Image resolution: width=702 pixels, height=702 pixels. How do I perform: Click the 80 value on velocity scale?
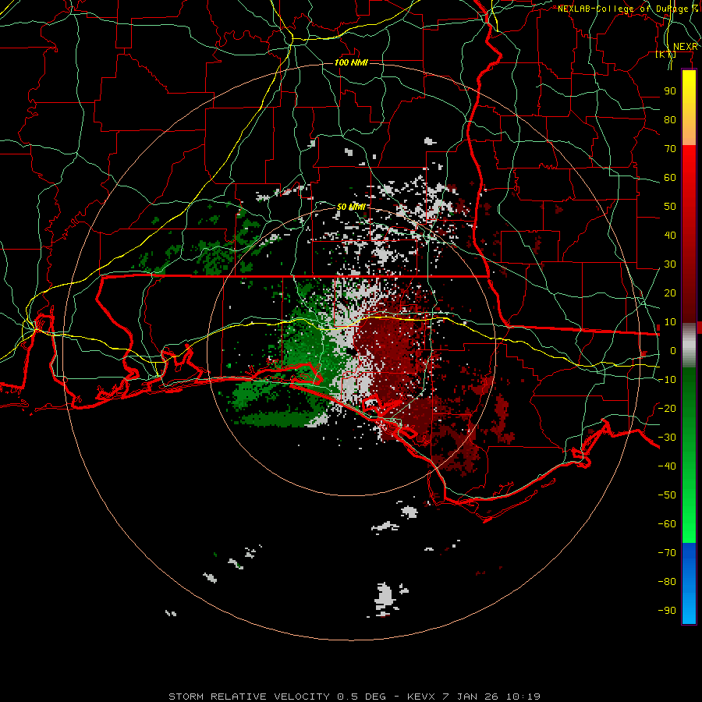click(670, 119)
